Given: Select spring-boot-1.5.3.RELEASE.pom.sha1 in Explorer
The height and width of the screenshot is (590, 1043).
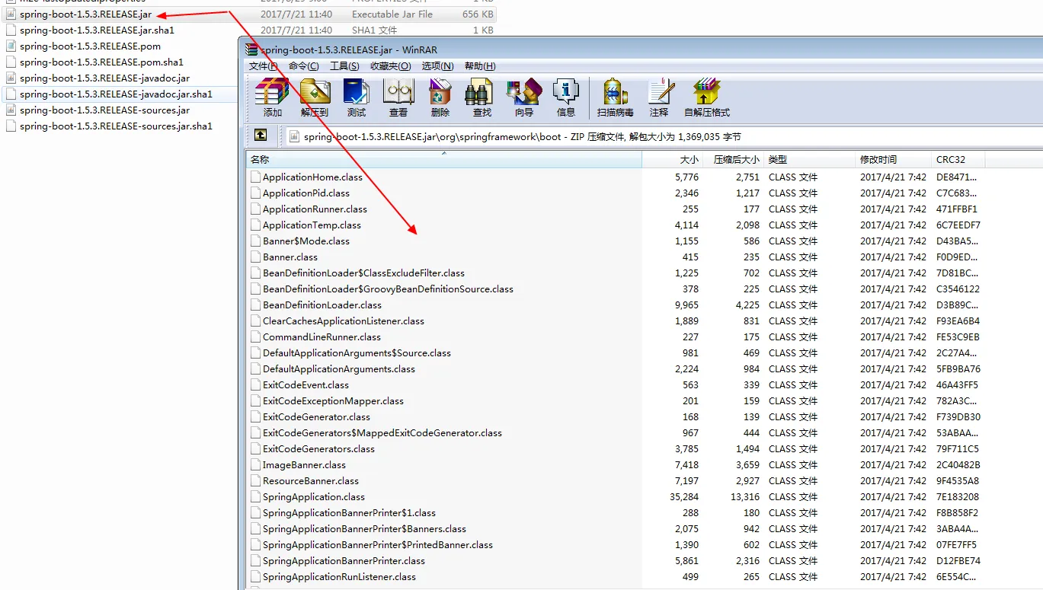Looking at the screenshot, I should pyautogui.click(x=101, y=62).
